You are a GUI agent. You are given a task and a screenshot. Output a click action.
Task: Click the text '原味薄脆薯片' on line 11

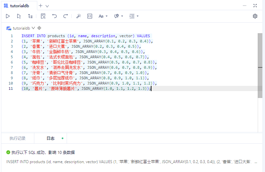(x=63, y=88)
